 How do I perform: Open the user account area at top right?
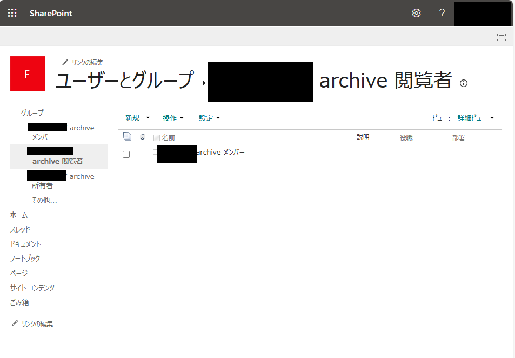(483, 14)
